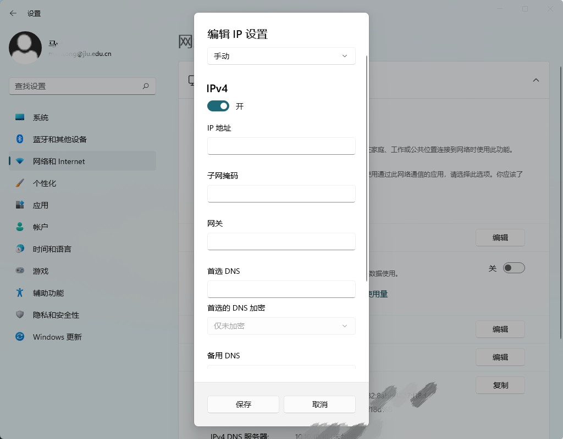Turn off the IPv4 toggle switch

pyautogui.click(x=218, y=106)
